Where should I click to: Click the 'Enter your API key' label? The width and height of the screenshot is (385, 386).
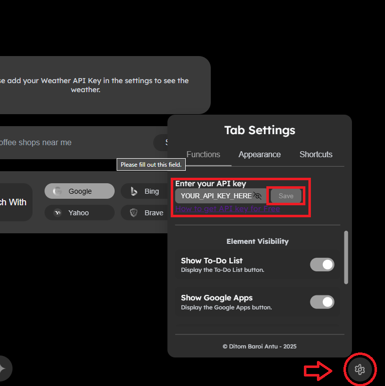click(x=211, y=184)
